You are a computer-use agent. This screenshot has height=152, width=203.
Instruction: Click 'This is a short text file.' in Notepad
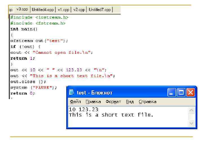[111, 115]
